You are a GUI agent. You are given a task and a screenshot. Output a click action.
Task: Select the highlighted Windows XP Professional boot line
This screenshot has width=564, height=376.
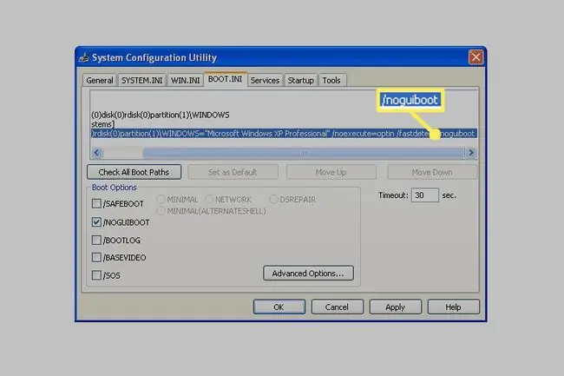click(284, 134)
